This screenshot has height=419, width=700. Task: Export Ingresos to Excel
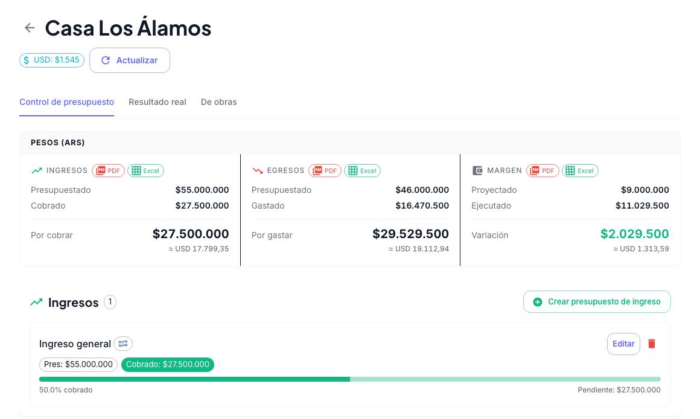pyautogui.click(x=145, y=171)
